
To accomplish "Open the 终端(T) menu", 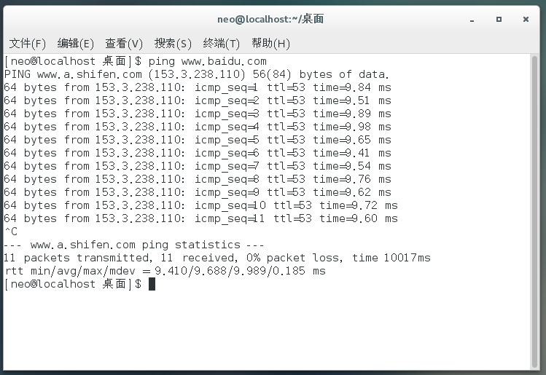I will coord(222,44).
